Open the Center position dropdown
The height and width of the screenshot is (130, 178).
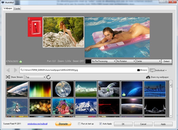point(148,61)
